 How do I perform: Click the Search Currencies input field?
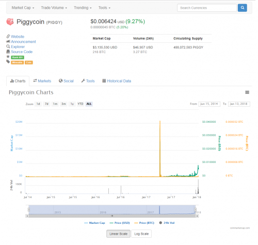pyautogui.click(x=207, y=8)
